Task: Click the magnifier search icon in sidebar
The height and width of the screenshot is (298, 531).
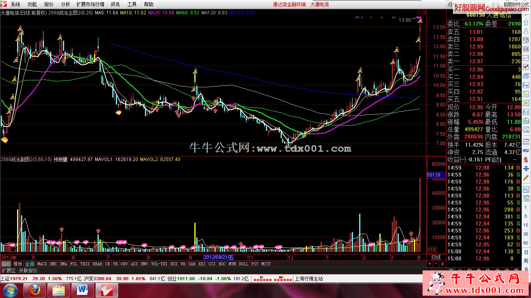Action: coord(526,130)
